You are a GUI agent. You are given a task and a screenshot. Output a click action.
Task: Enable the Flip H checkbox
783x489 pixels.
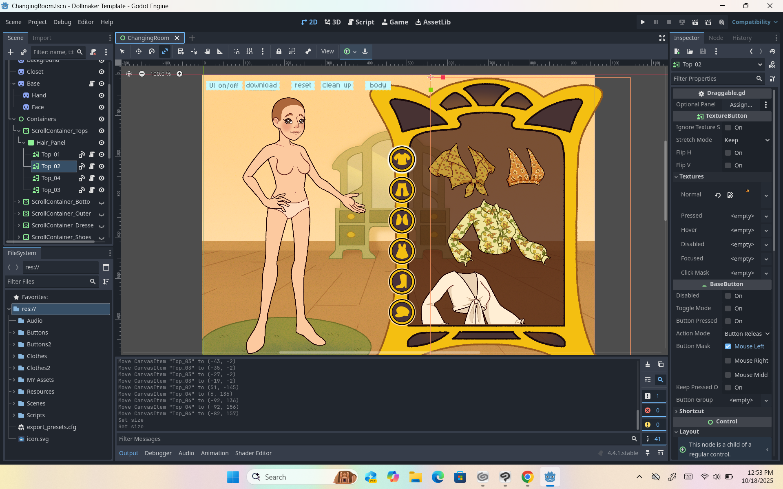(728, 153)
